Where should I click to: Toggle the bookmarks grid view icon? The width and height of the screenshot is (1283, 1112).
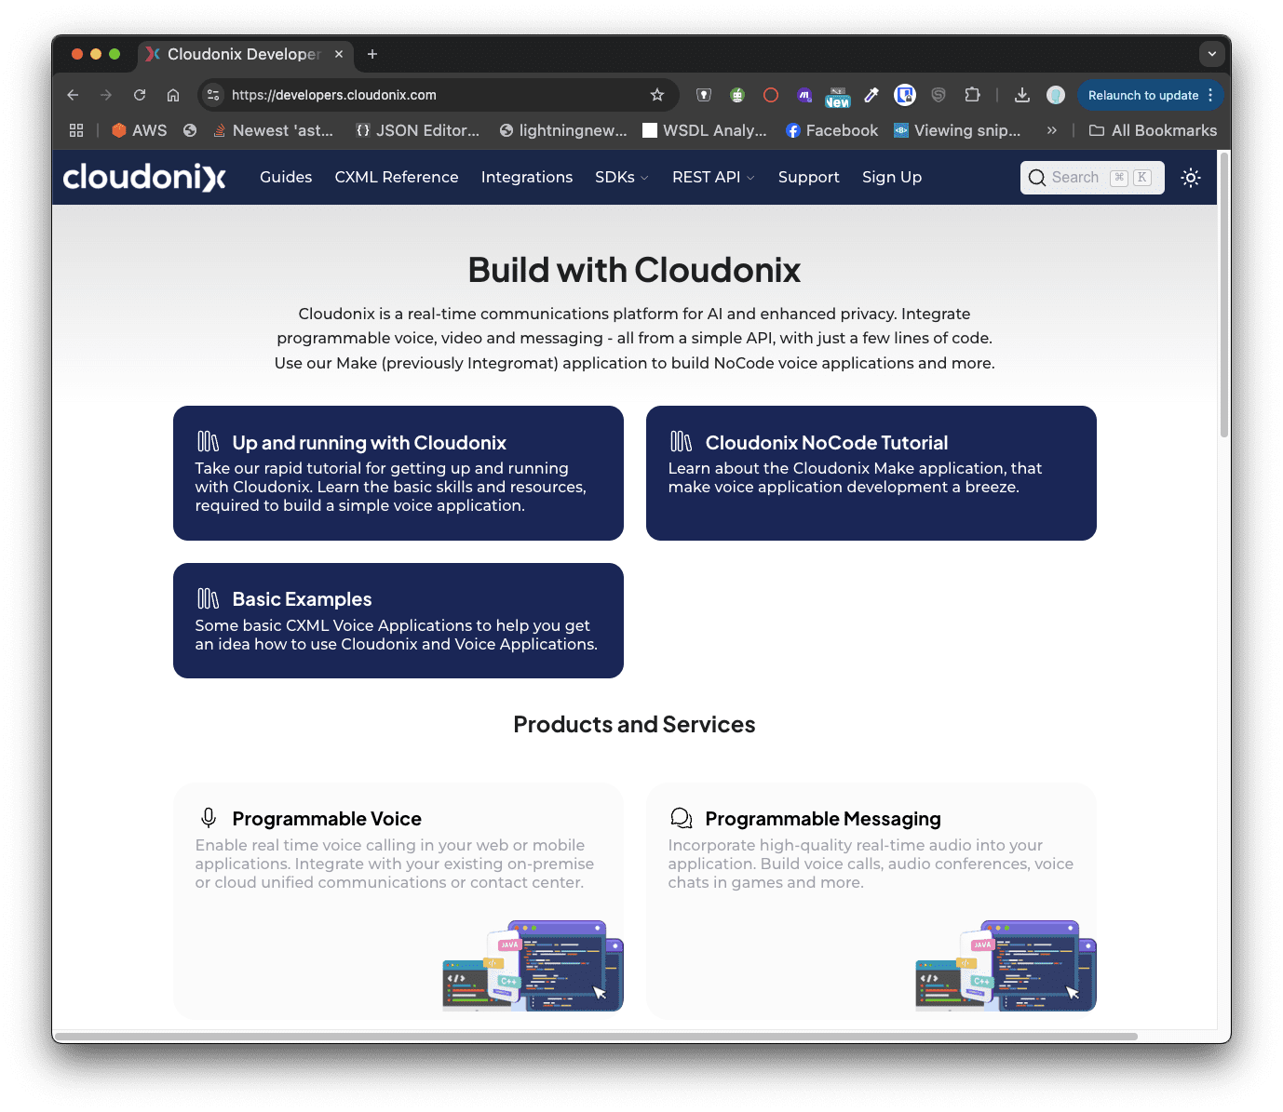coord(75,129)
